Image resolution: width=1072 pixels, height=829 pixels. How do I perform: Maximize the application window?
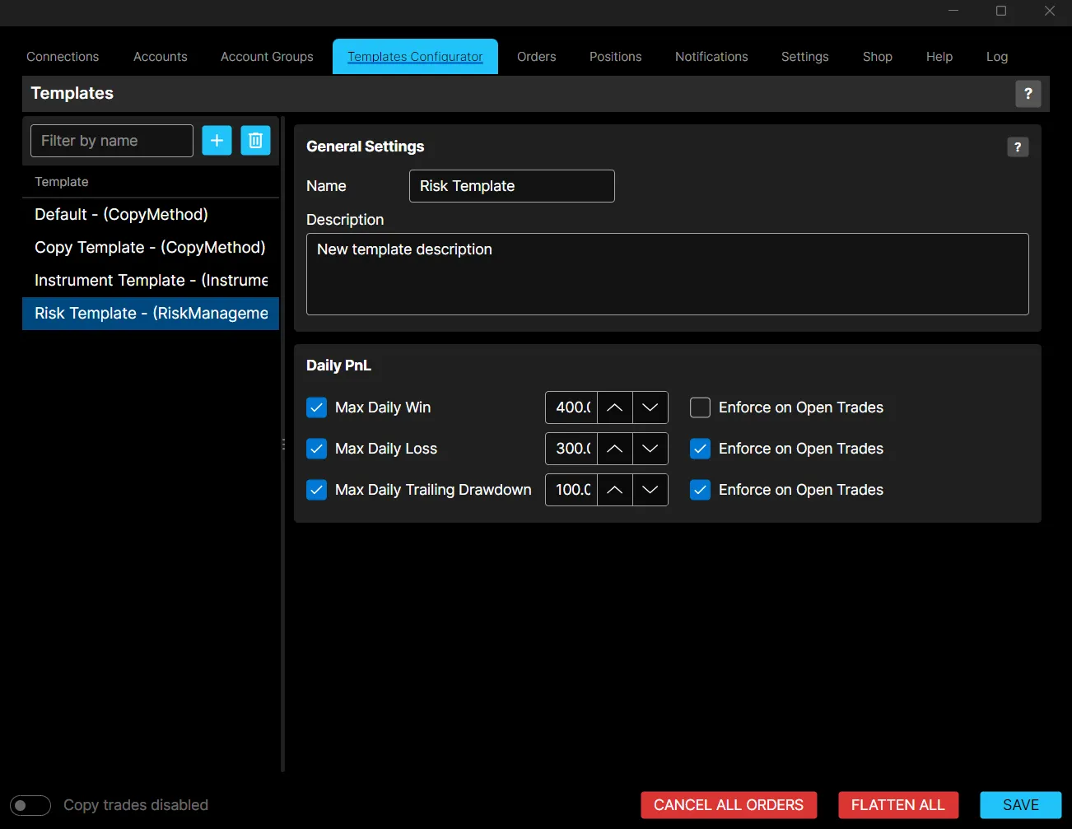click(1001, 11)
